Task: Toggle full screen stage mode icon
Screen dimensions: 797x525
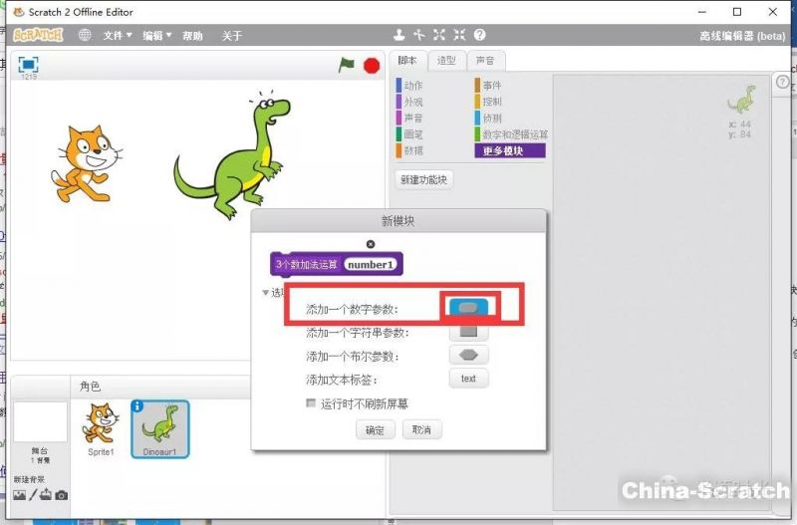Action: click(x=29, y=64)
